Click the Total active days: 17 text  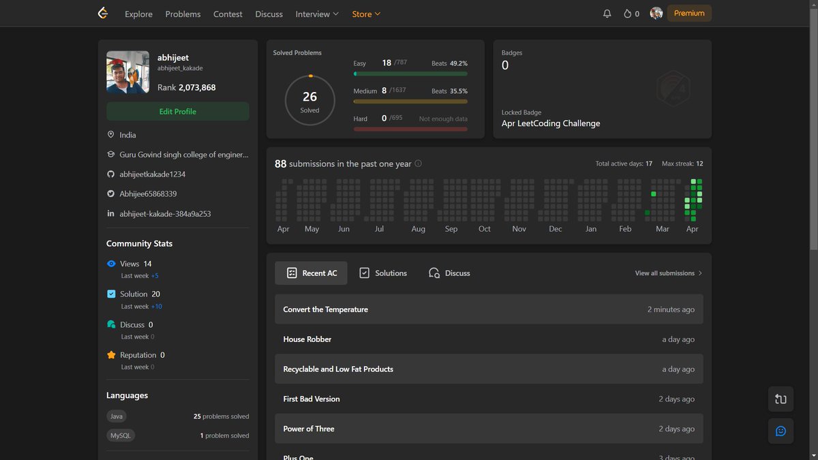tap(624, 164)
